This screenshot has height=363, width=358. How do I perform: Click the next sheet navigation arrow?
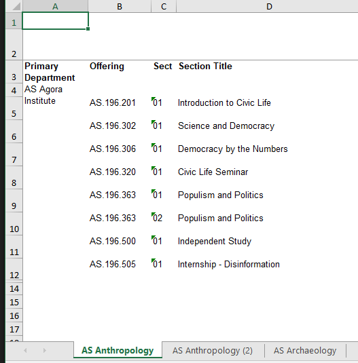coord(44,351)
